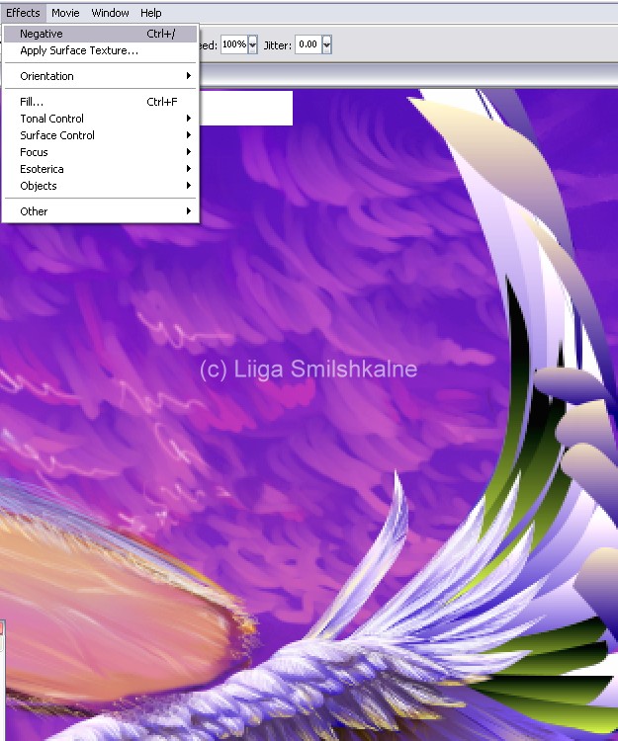
Task: Expand the Focus submenu
Action: click(x=100, y=152)
